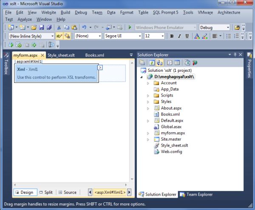Viewport: 255px width, 210px height.
Task: Switch to Source view
Action: 68,192
